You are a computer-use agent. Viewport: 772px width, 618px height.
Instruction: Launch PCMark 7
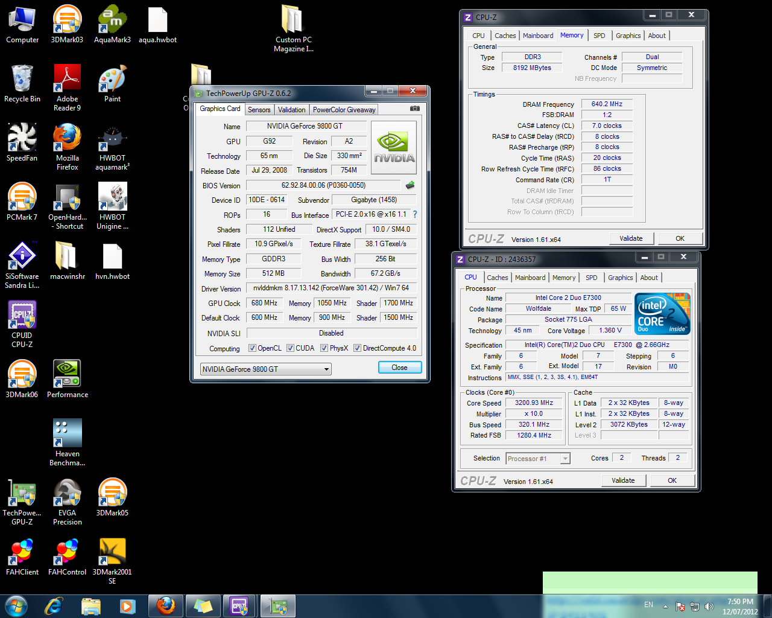click(22, 202)
